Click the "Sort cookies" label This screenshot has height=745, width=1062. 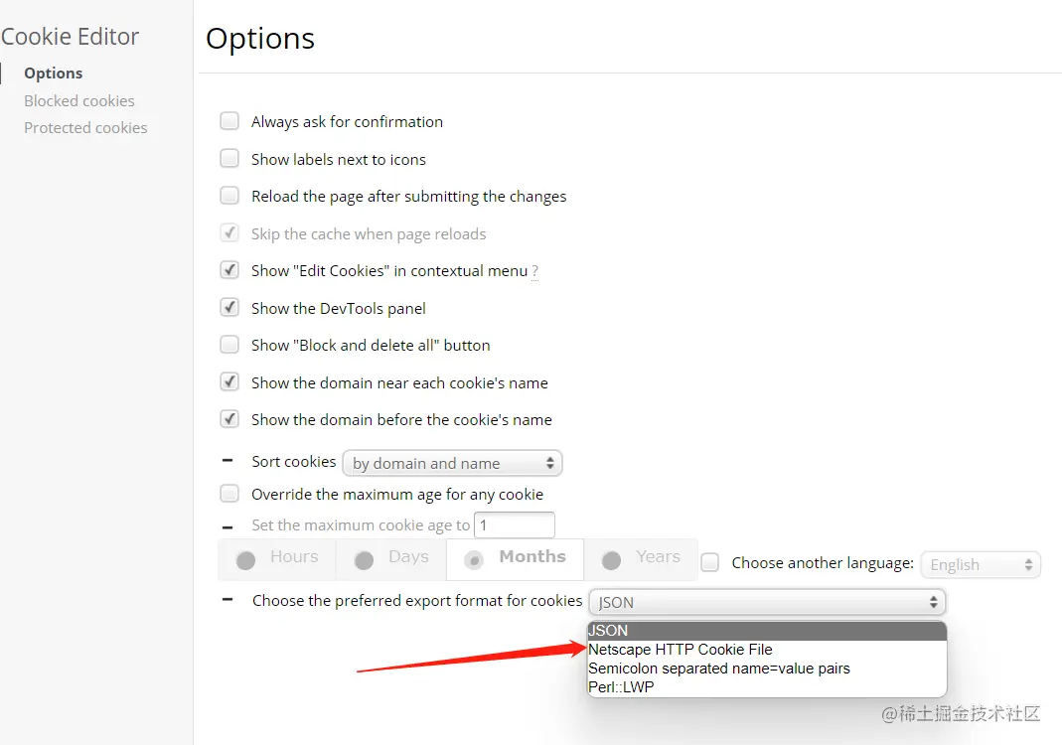coord(294,462)
